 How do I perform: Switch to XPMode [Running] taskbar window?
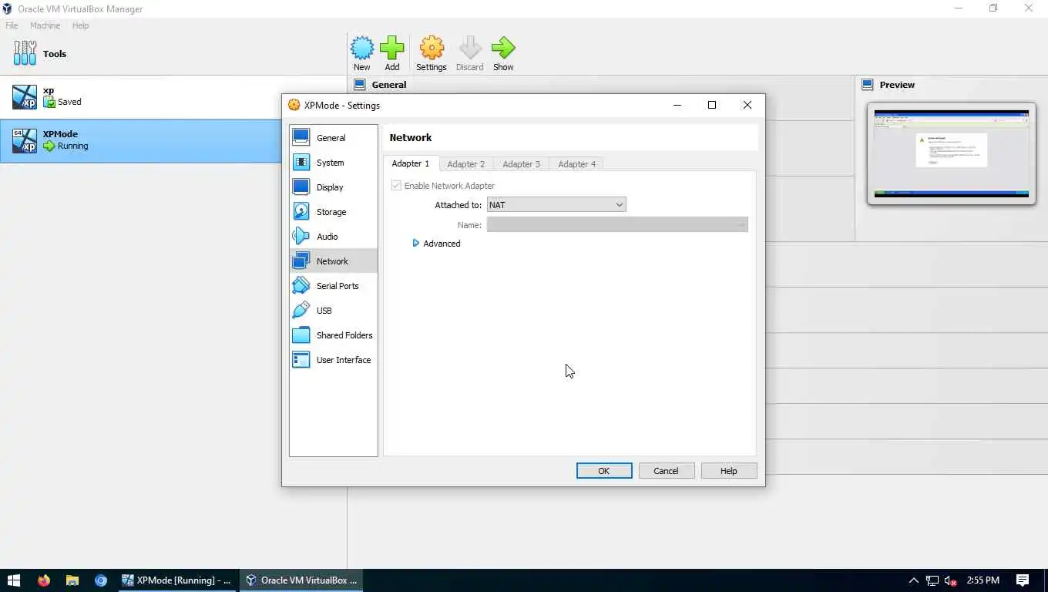pos(177,580)
